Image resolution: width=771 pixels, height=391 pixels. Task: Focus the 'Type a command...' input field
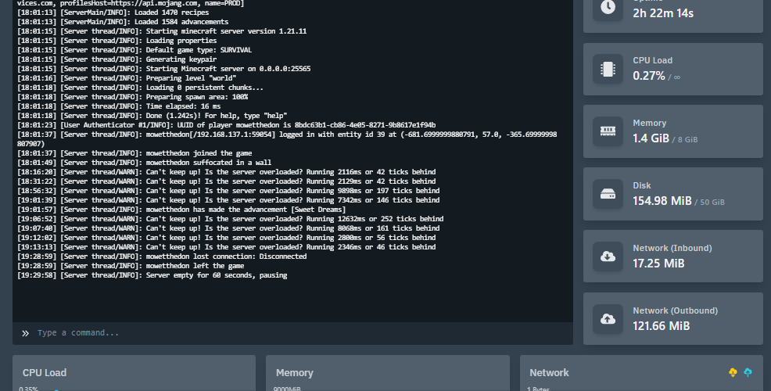(x=297, y=333)
